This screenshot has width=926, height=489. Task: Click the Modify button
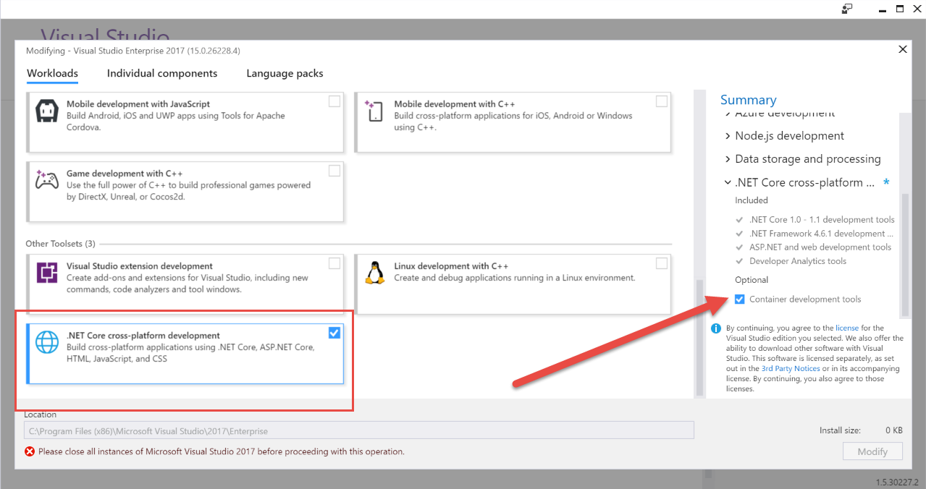pos(872,451)
